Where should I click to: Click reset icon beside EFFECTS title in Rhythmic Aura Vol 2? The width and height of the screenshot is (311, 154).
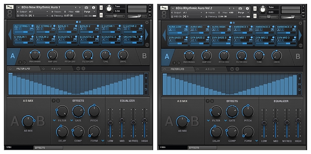[212, 101]
